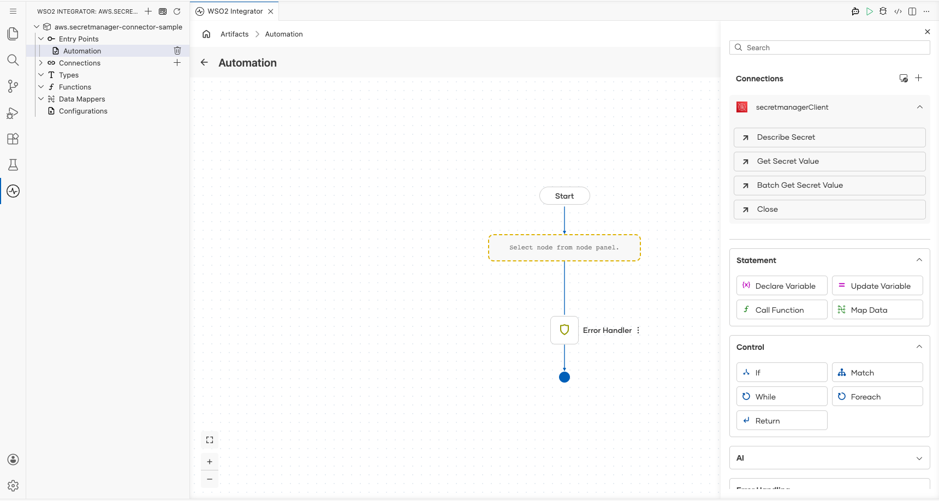Collapse the Entry Points tree node

41,39
